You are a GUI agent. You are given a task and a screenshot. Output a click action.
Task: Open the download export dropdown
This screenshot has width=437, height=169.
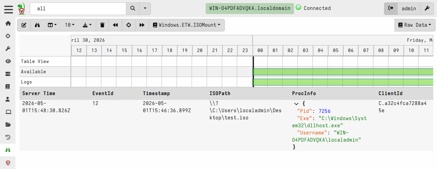click(87, 25)
